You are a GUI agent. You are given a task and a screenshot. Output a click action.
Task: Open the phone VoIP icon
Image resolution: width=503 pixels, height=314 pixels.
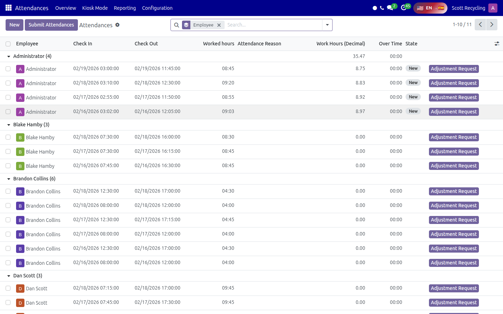(382, 8)
